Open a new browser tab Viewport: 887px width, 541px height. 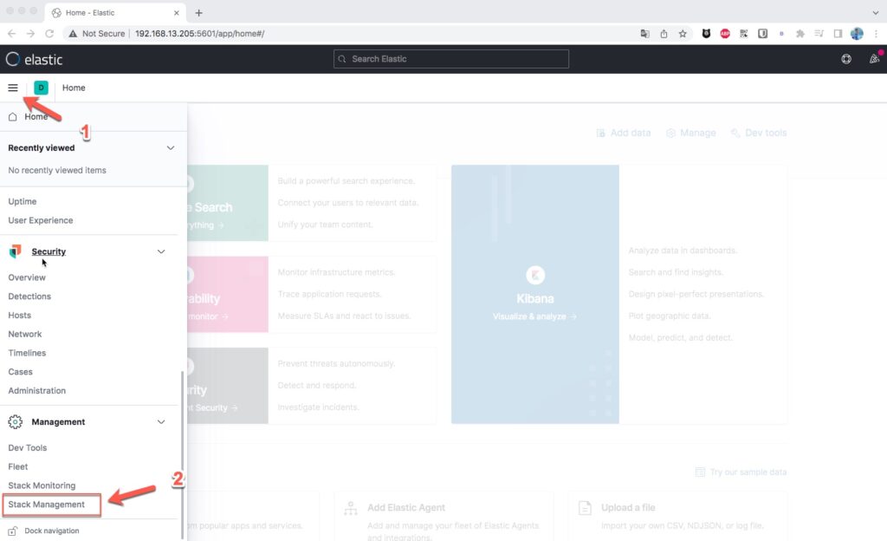(198, 12)
